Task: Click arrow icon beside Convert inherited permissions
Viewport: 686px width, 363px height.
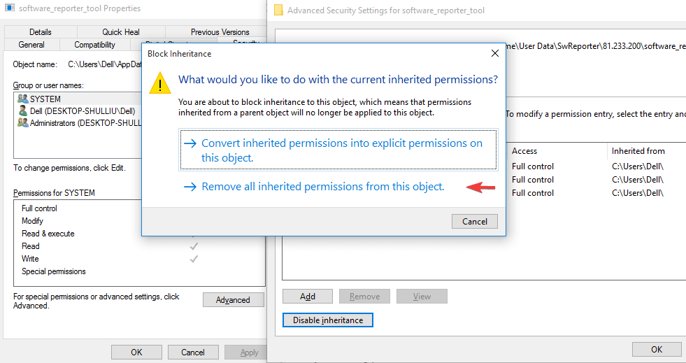Action: (190, 143)
